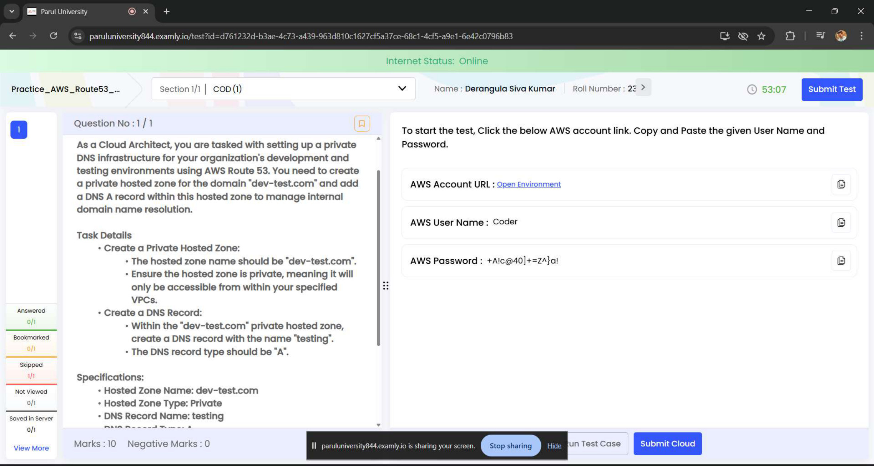The image size is (874, 466).
Task: Click the password text +A!c@40]+=Z^}a!
Action: click(522, 260)
